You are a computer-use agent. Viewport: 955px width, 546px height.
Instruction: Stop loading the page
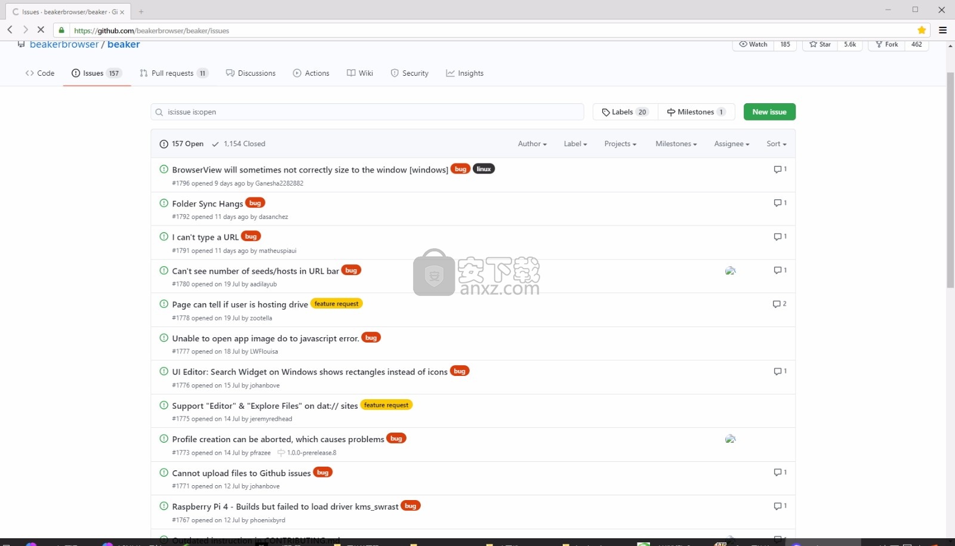(x=41, y=30)
